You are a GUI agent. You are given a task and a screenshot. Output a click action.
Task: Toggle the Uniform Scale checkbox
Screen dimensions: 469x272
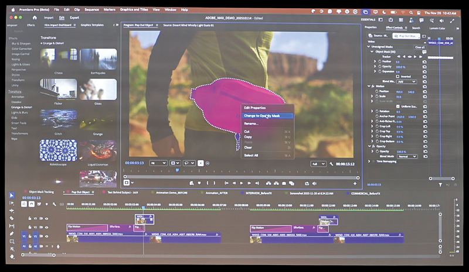pyautogui.click(x=399, y=106)
